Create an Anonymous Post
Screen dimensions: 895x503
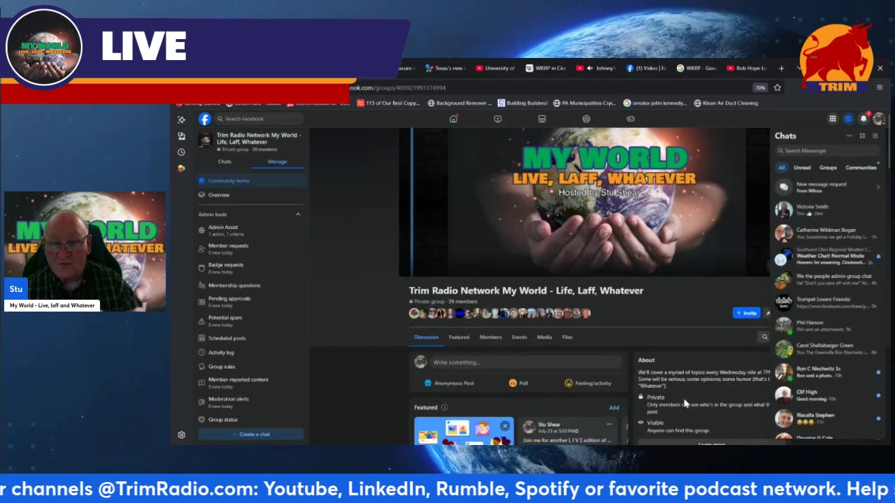450,383
